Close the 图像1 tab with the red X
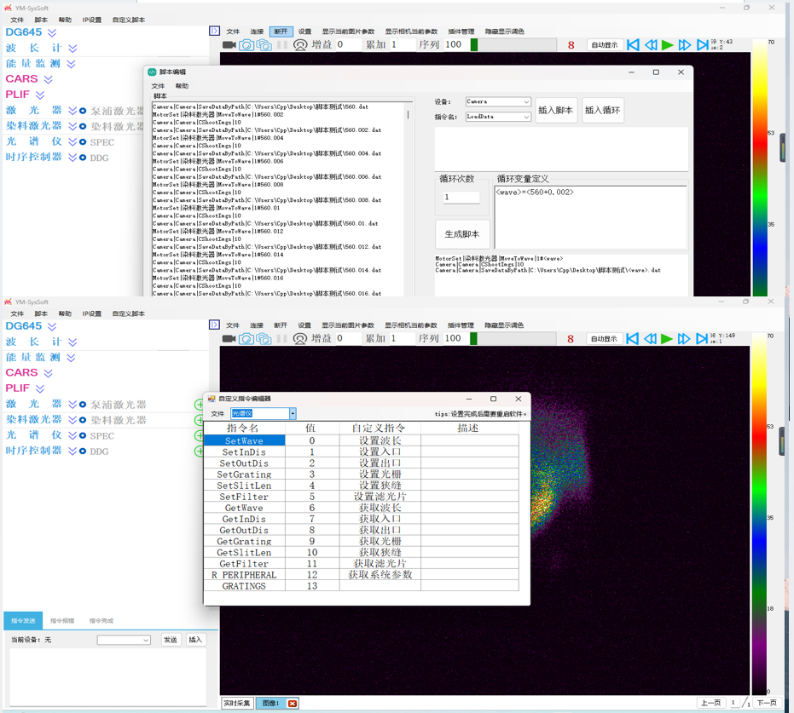 click(292, 704)
